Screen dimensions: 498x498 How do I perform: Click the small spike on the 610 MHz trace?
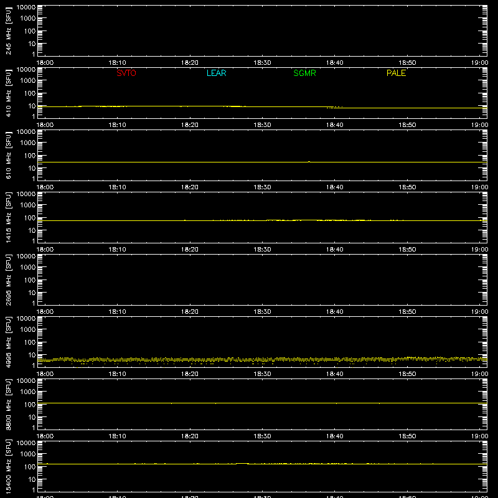(x=309, y=162)
